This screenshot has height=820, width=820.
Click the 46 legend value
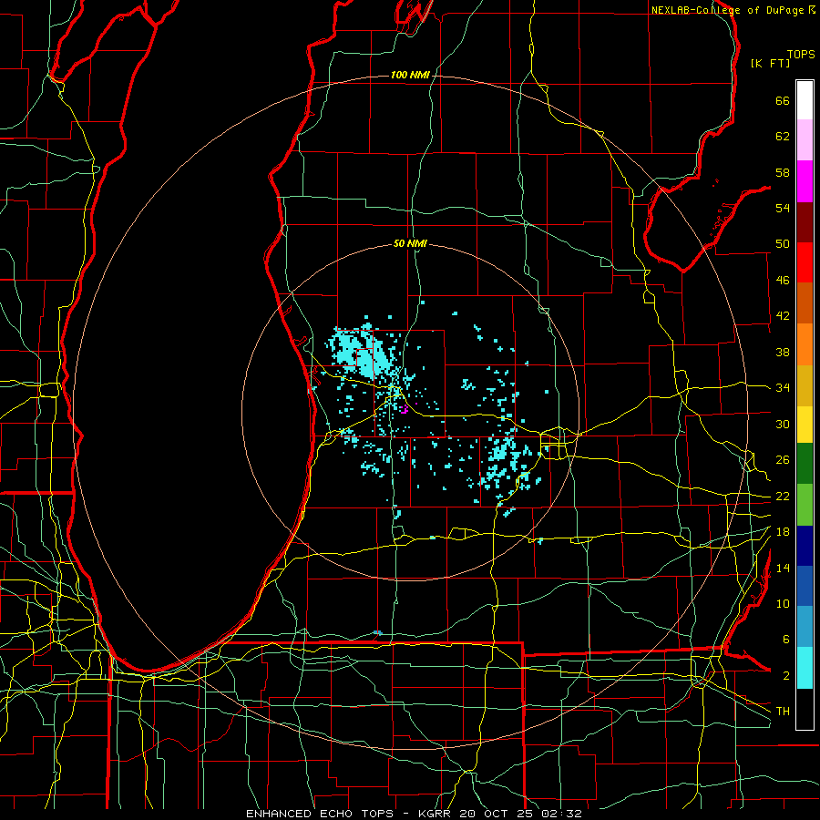tap(783, 280)
